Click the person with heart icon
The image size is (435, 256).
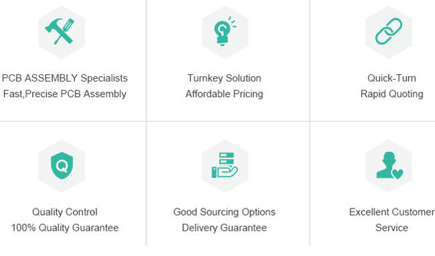click(x=389, y=165)
